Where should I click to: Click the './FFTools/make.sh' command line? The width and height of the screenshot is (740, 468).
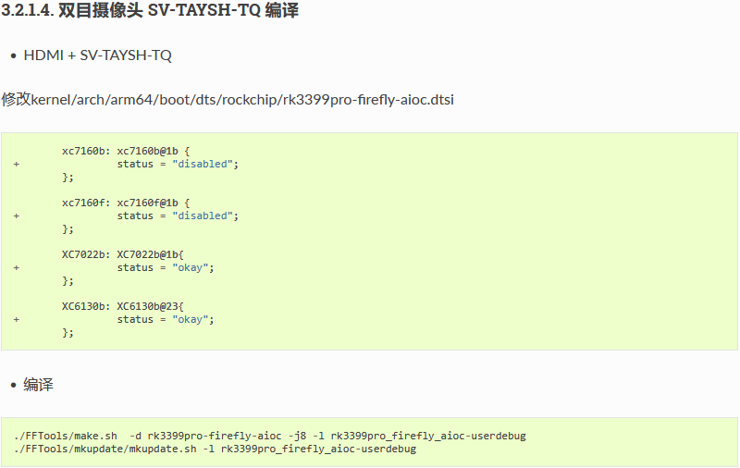tap(270, 436)
